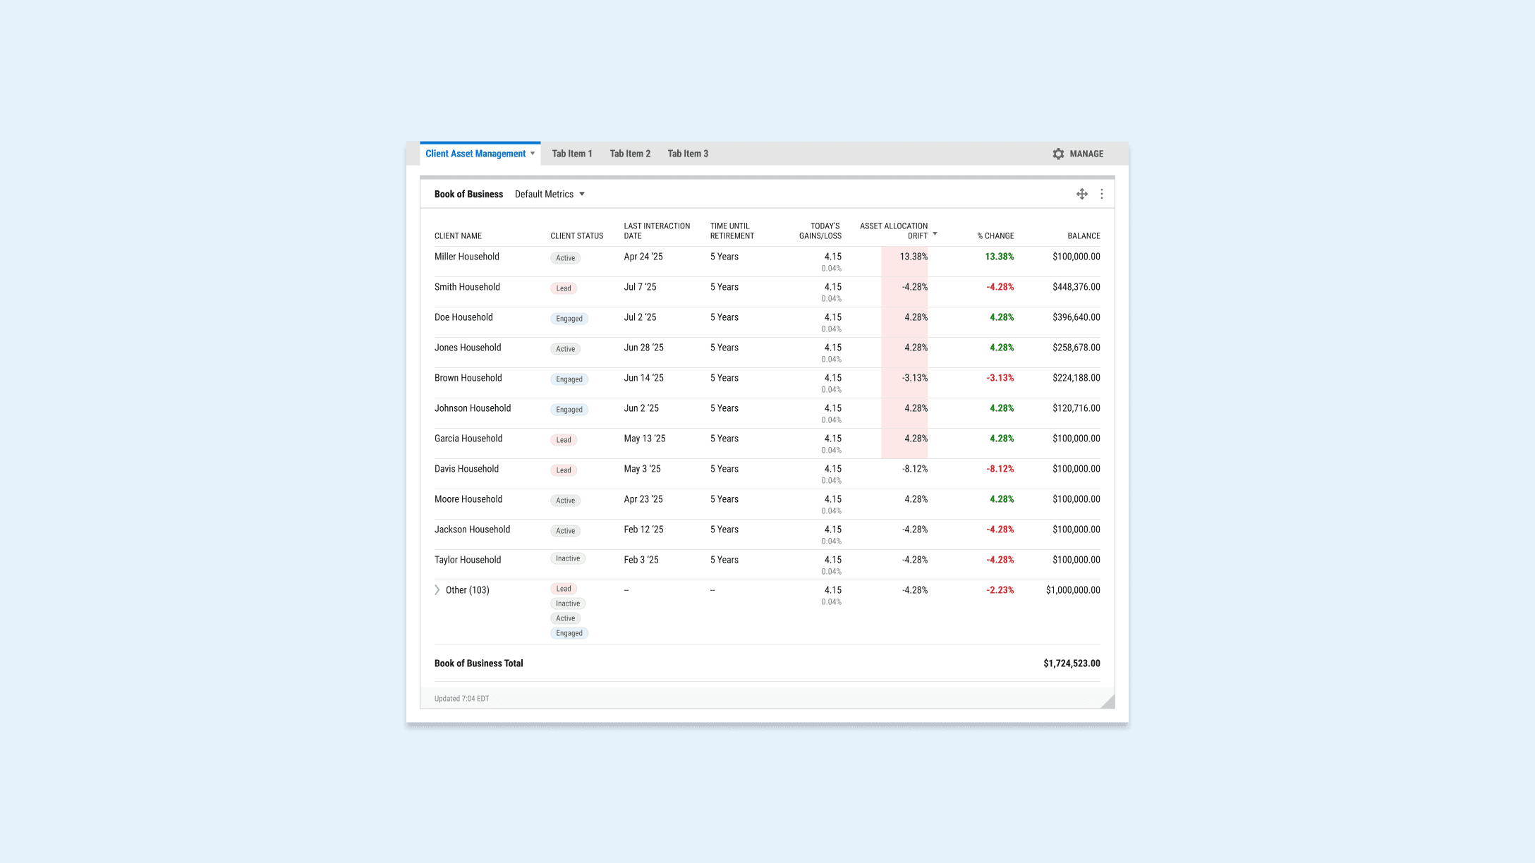Click the Inactive badge on Taylor Household

click(x=568, y=558)
